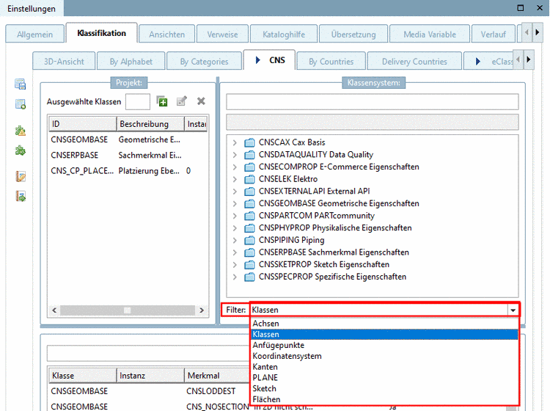Screen dimensions: 550x411
Task: Click the Klassensystem search field
Action: click(x=372, y=102)
